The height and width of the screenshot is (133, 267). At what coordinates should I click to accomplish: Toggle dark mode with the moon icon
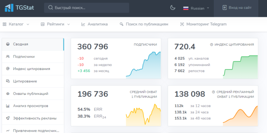pos(173,8)
